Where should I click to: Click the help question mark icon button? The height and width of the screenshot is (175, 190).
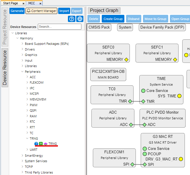click(x=72, y=19)
